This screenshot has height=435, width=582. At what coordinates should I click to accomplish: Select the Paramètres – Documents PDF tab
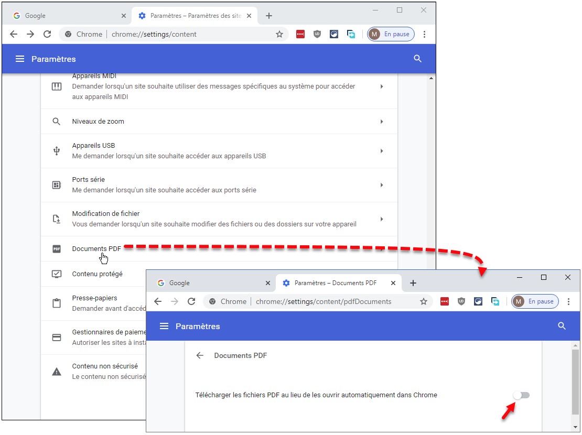click(336, 283)
